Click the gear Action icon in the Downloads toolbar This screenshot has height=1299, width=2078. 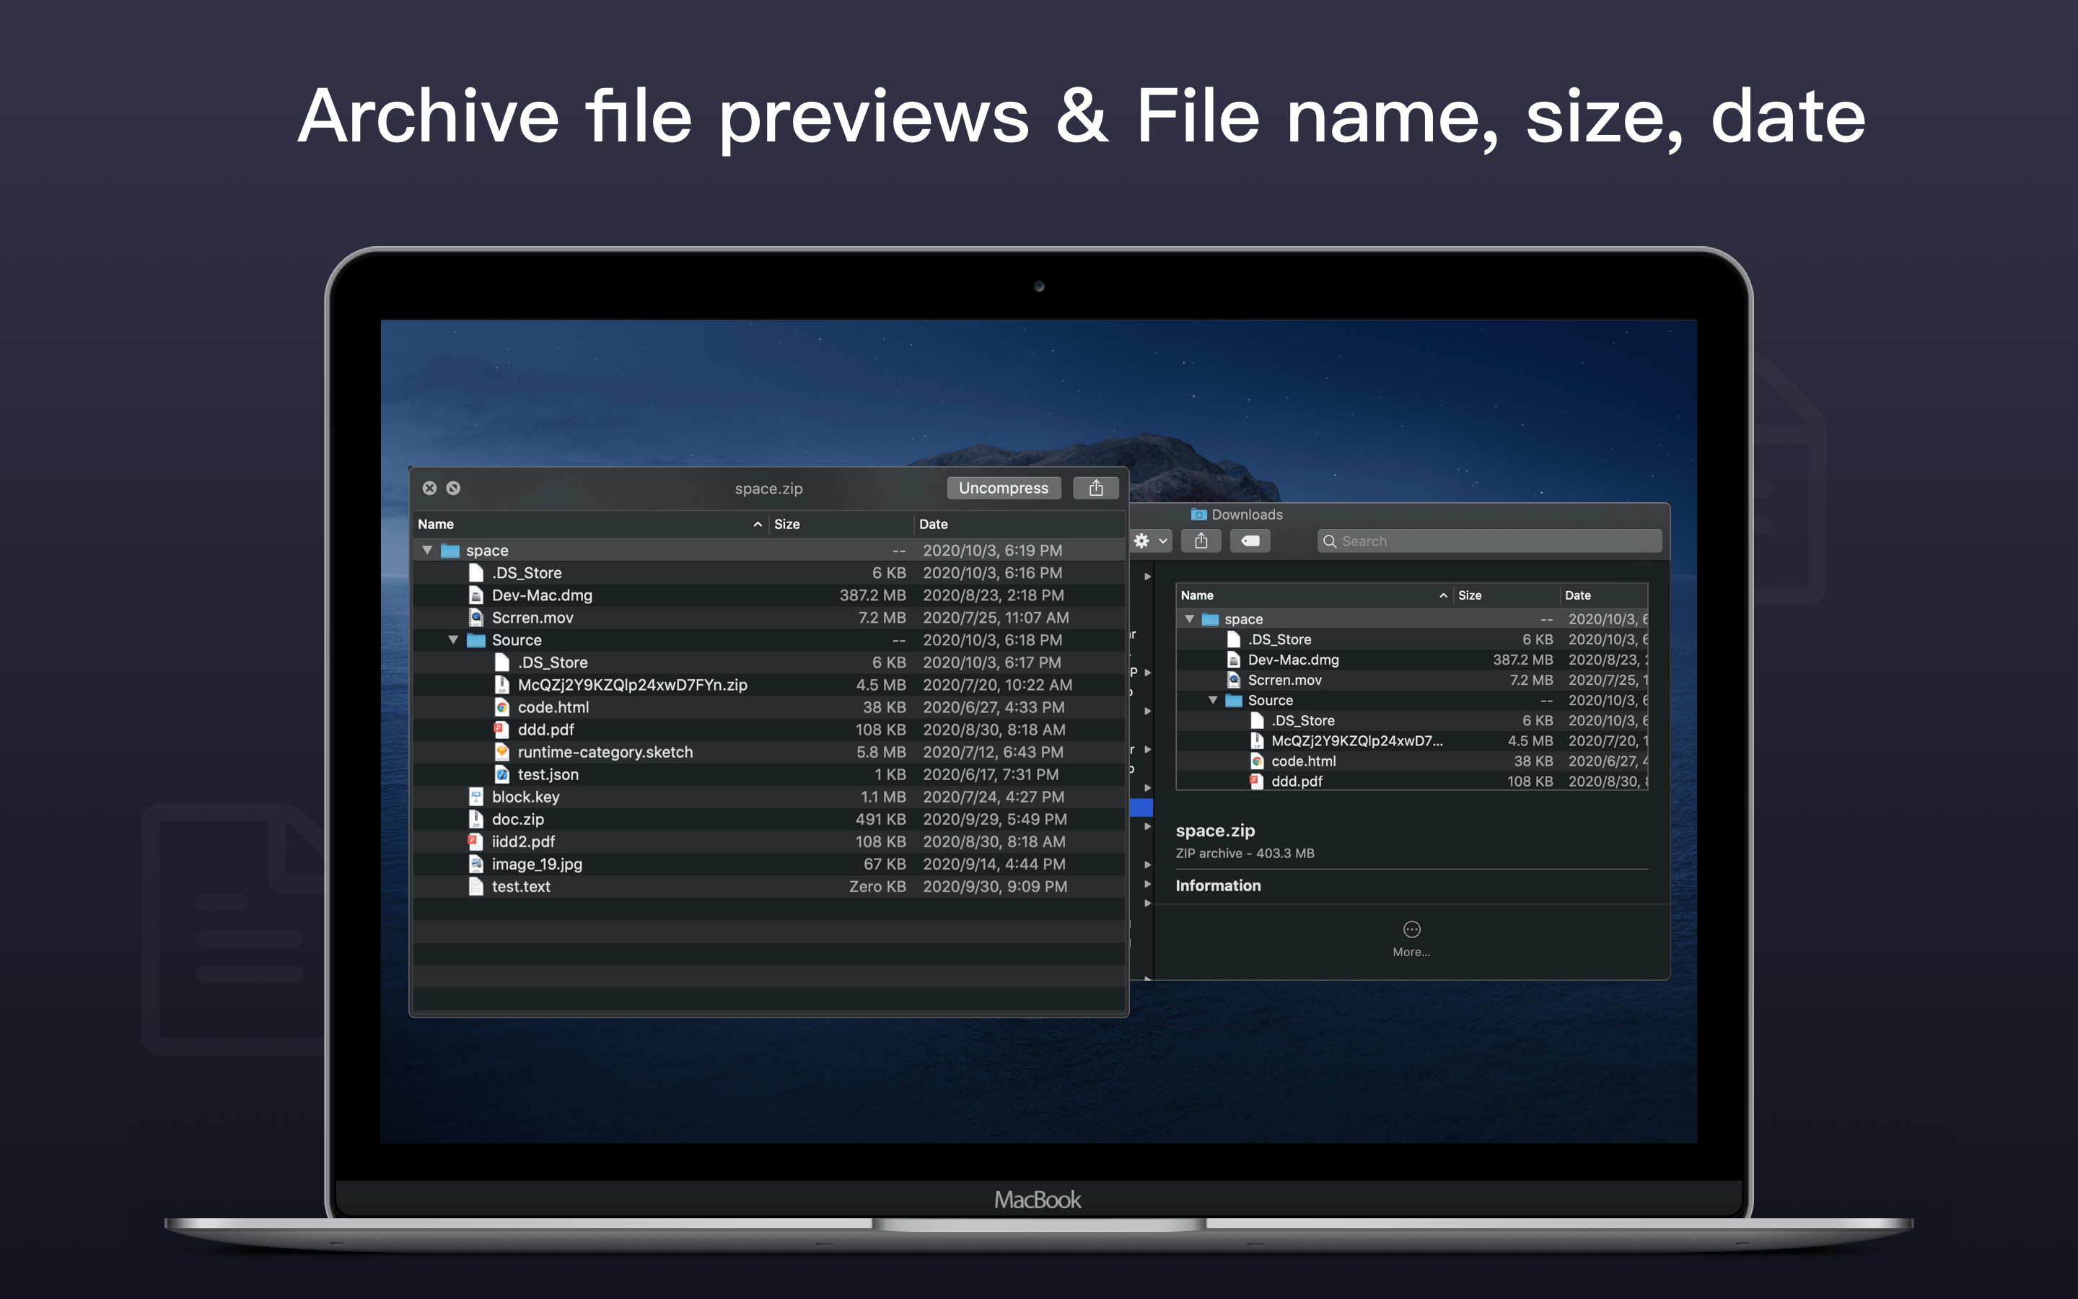click(x=1143, y=541)
